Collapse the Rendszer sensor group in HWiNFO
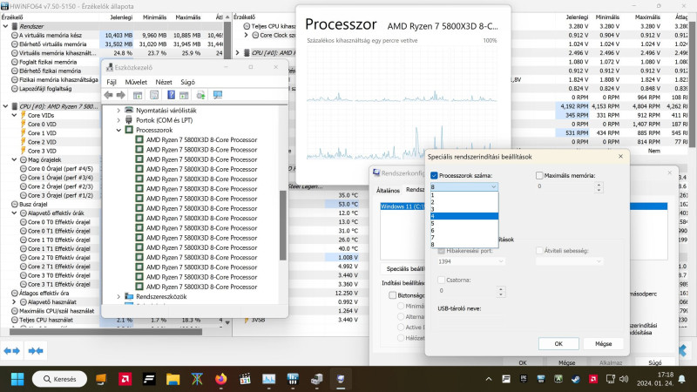 [x=5, y=26]
